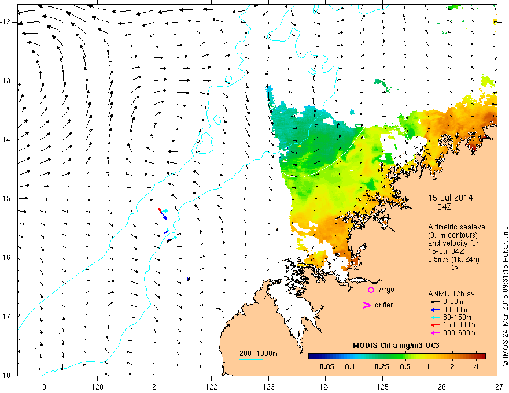Click the longitude axis label '121'
Screen dimensions: 509x393
point(154,387)
